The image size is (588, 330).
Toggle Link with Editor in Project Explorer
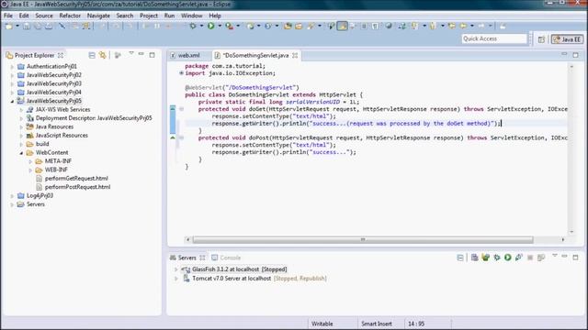pos(102,55)
